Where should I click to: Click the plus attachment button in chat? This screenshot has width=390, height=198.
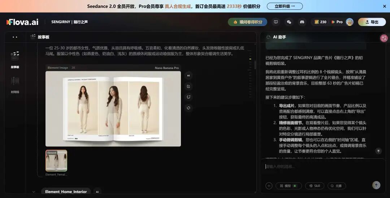click(269, 186)
